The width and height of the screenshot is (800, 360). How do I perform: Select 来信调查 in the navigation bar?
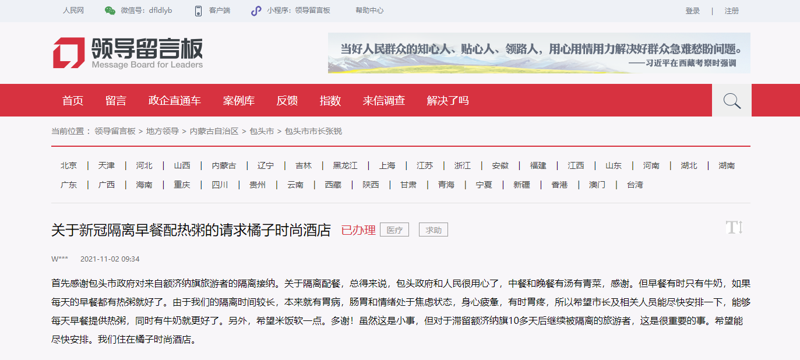(383, 101)
